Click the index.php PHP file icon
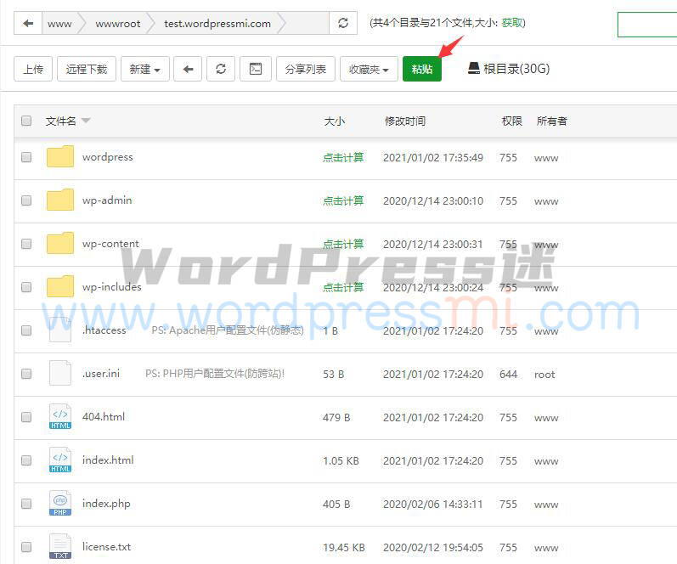 [x=60, y=503]
